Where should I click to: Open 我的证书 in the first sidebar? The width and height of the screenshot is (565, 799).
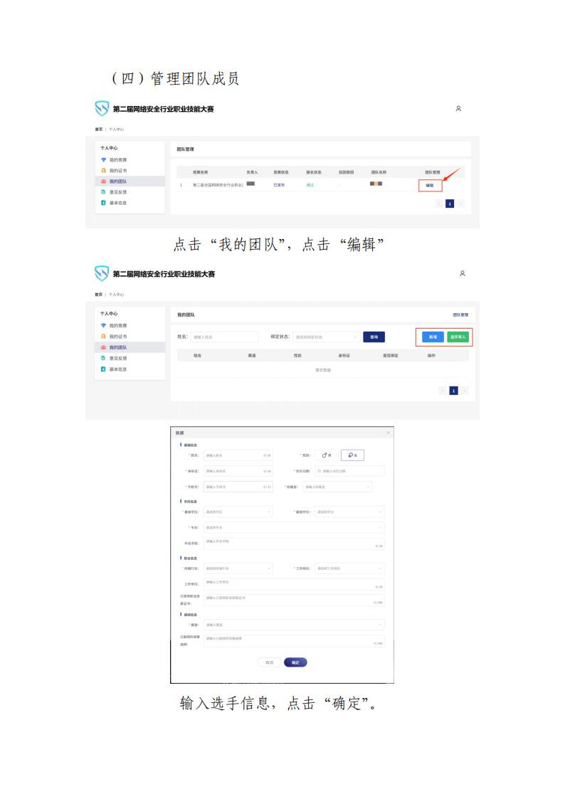click(x=117, y=171)
